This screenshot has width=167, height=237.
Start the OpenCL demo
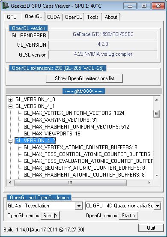(128, 216)
